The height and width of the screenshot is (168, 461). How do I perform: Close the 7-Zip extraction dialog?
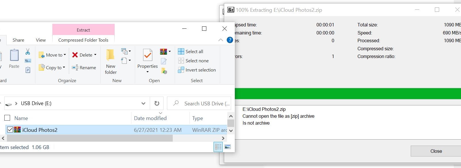pos(436,151)
